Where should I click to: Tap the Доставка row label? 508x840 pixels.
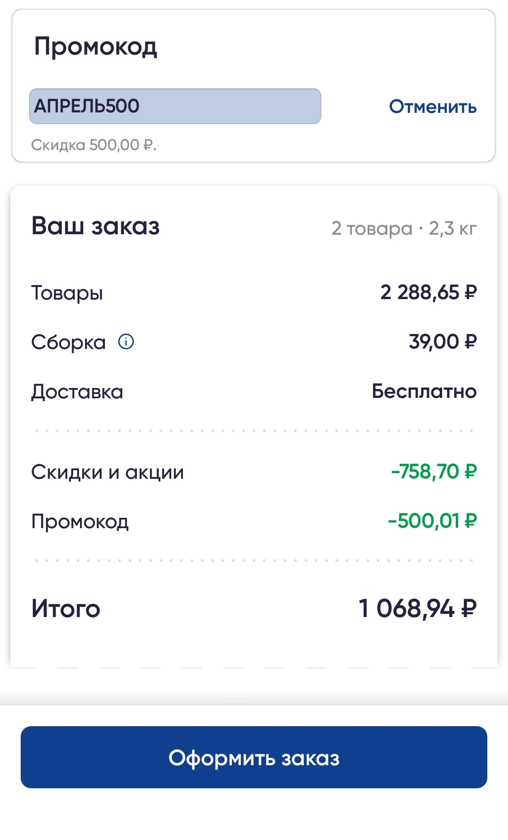click(x=77, y=392)
